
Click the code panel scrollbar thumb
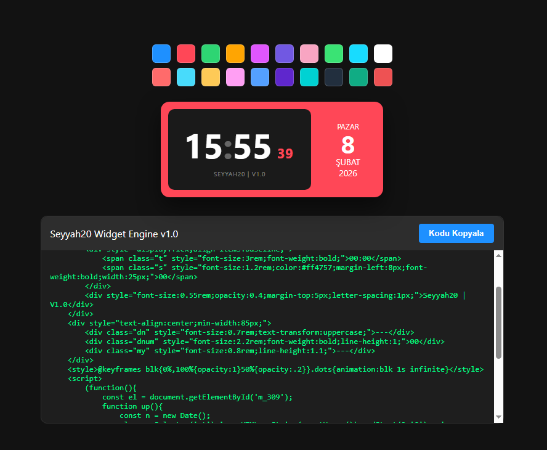[x=498, y=322]
